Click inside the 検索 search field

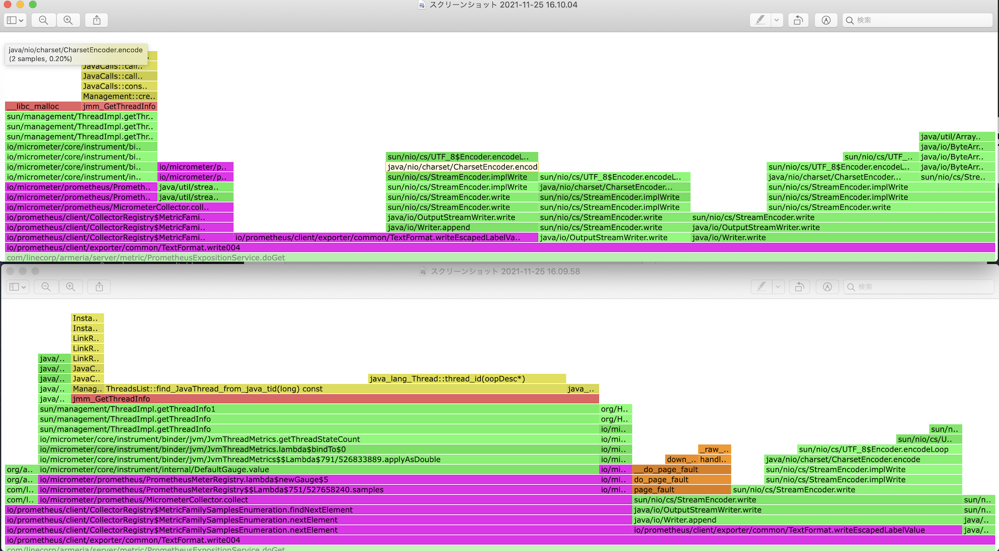[916, 20]
